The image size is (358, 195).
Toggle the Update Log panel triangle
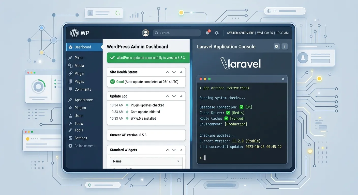(x=181, y=96)
